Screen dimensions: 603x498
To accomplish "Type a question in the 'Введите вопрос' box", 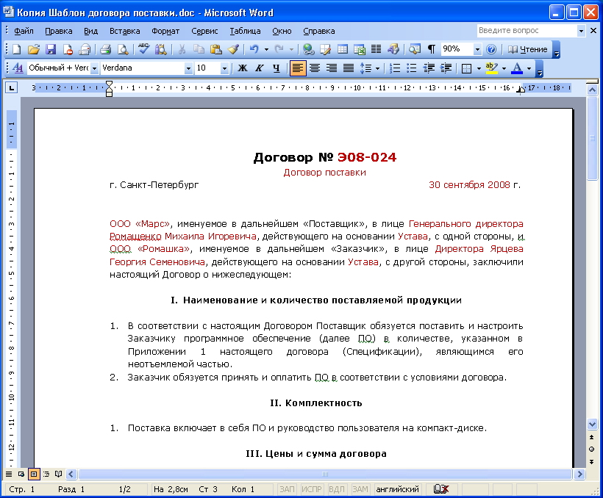I will click(x=527, y=31).
